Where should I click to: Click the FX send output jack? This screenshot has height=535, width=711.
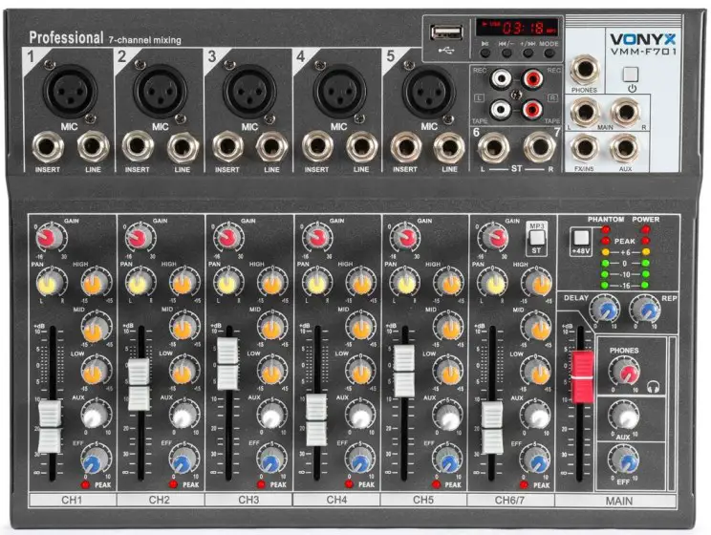click(585, 149)
